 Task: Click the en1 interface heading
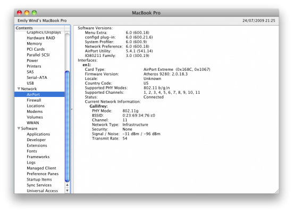pos(87,65)
